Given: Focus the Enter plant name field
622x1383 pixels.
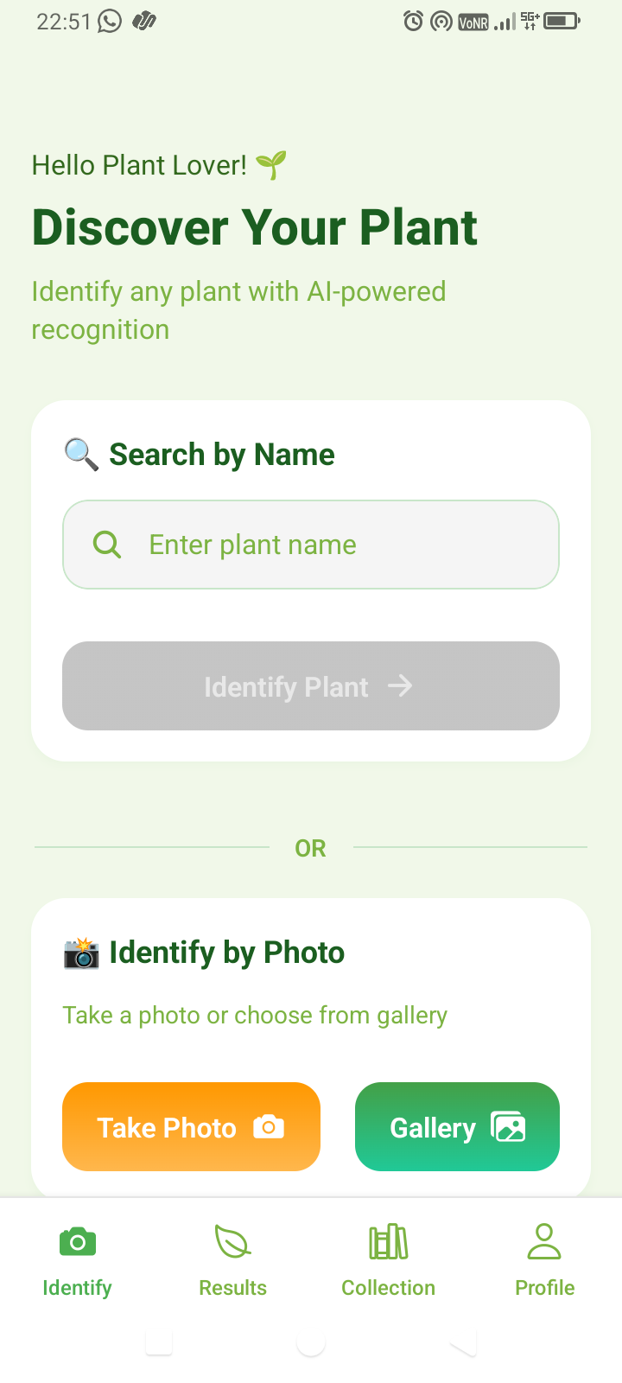Looking at the screenshot, I should [311, 545].
